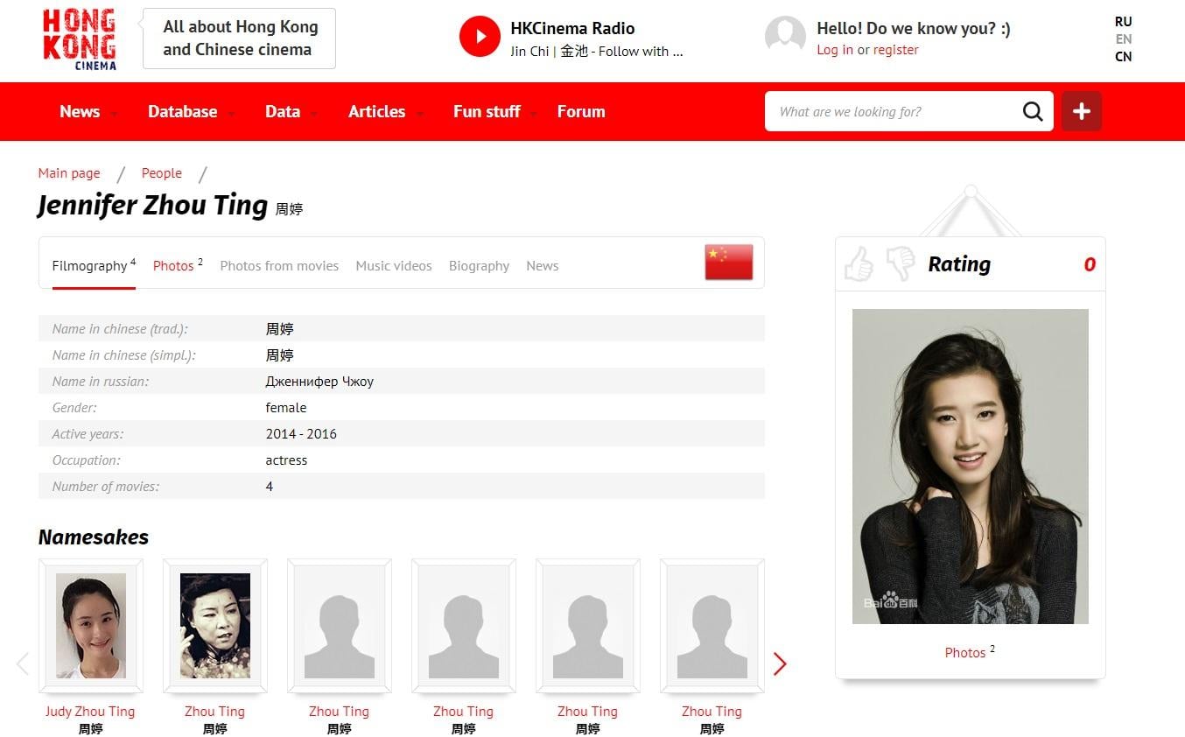The height and width of the screenshot is (737, 1185).
Task: Switch site language to RU
Action: [x=1123, y=21]
